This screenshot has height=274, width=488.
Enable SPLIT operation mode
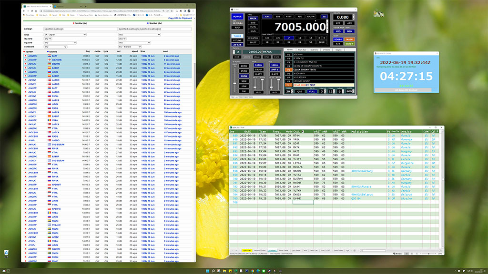253,42
